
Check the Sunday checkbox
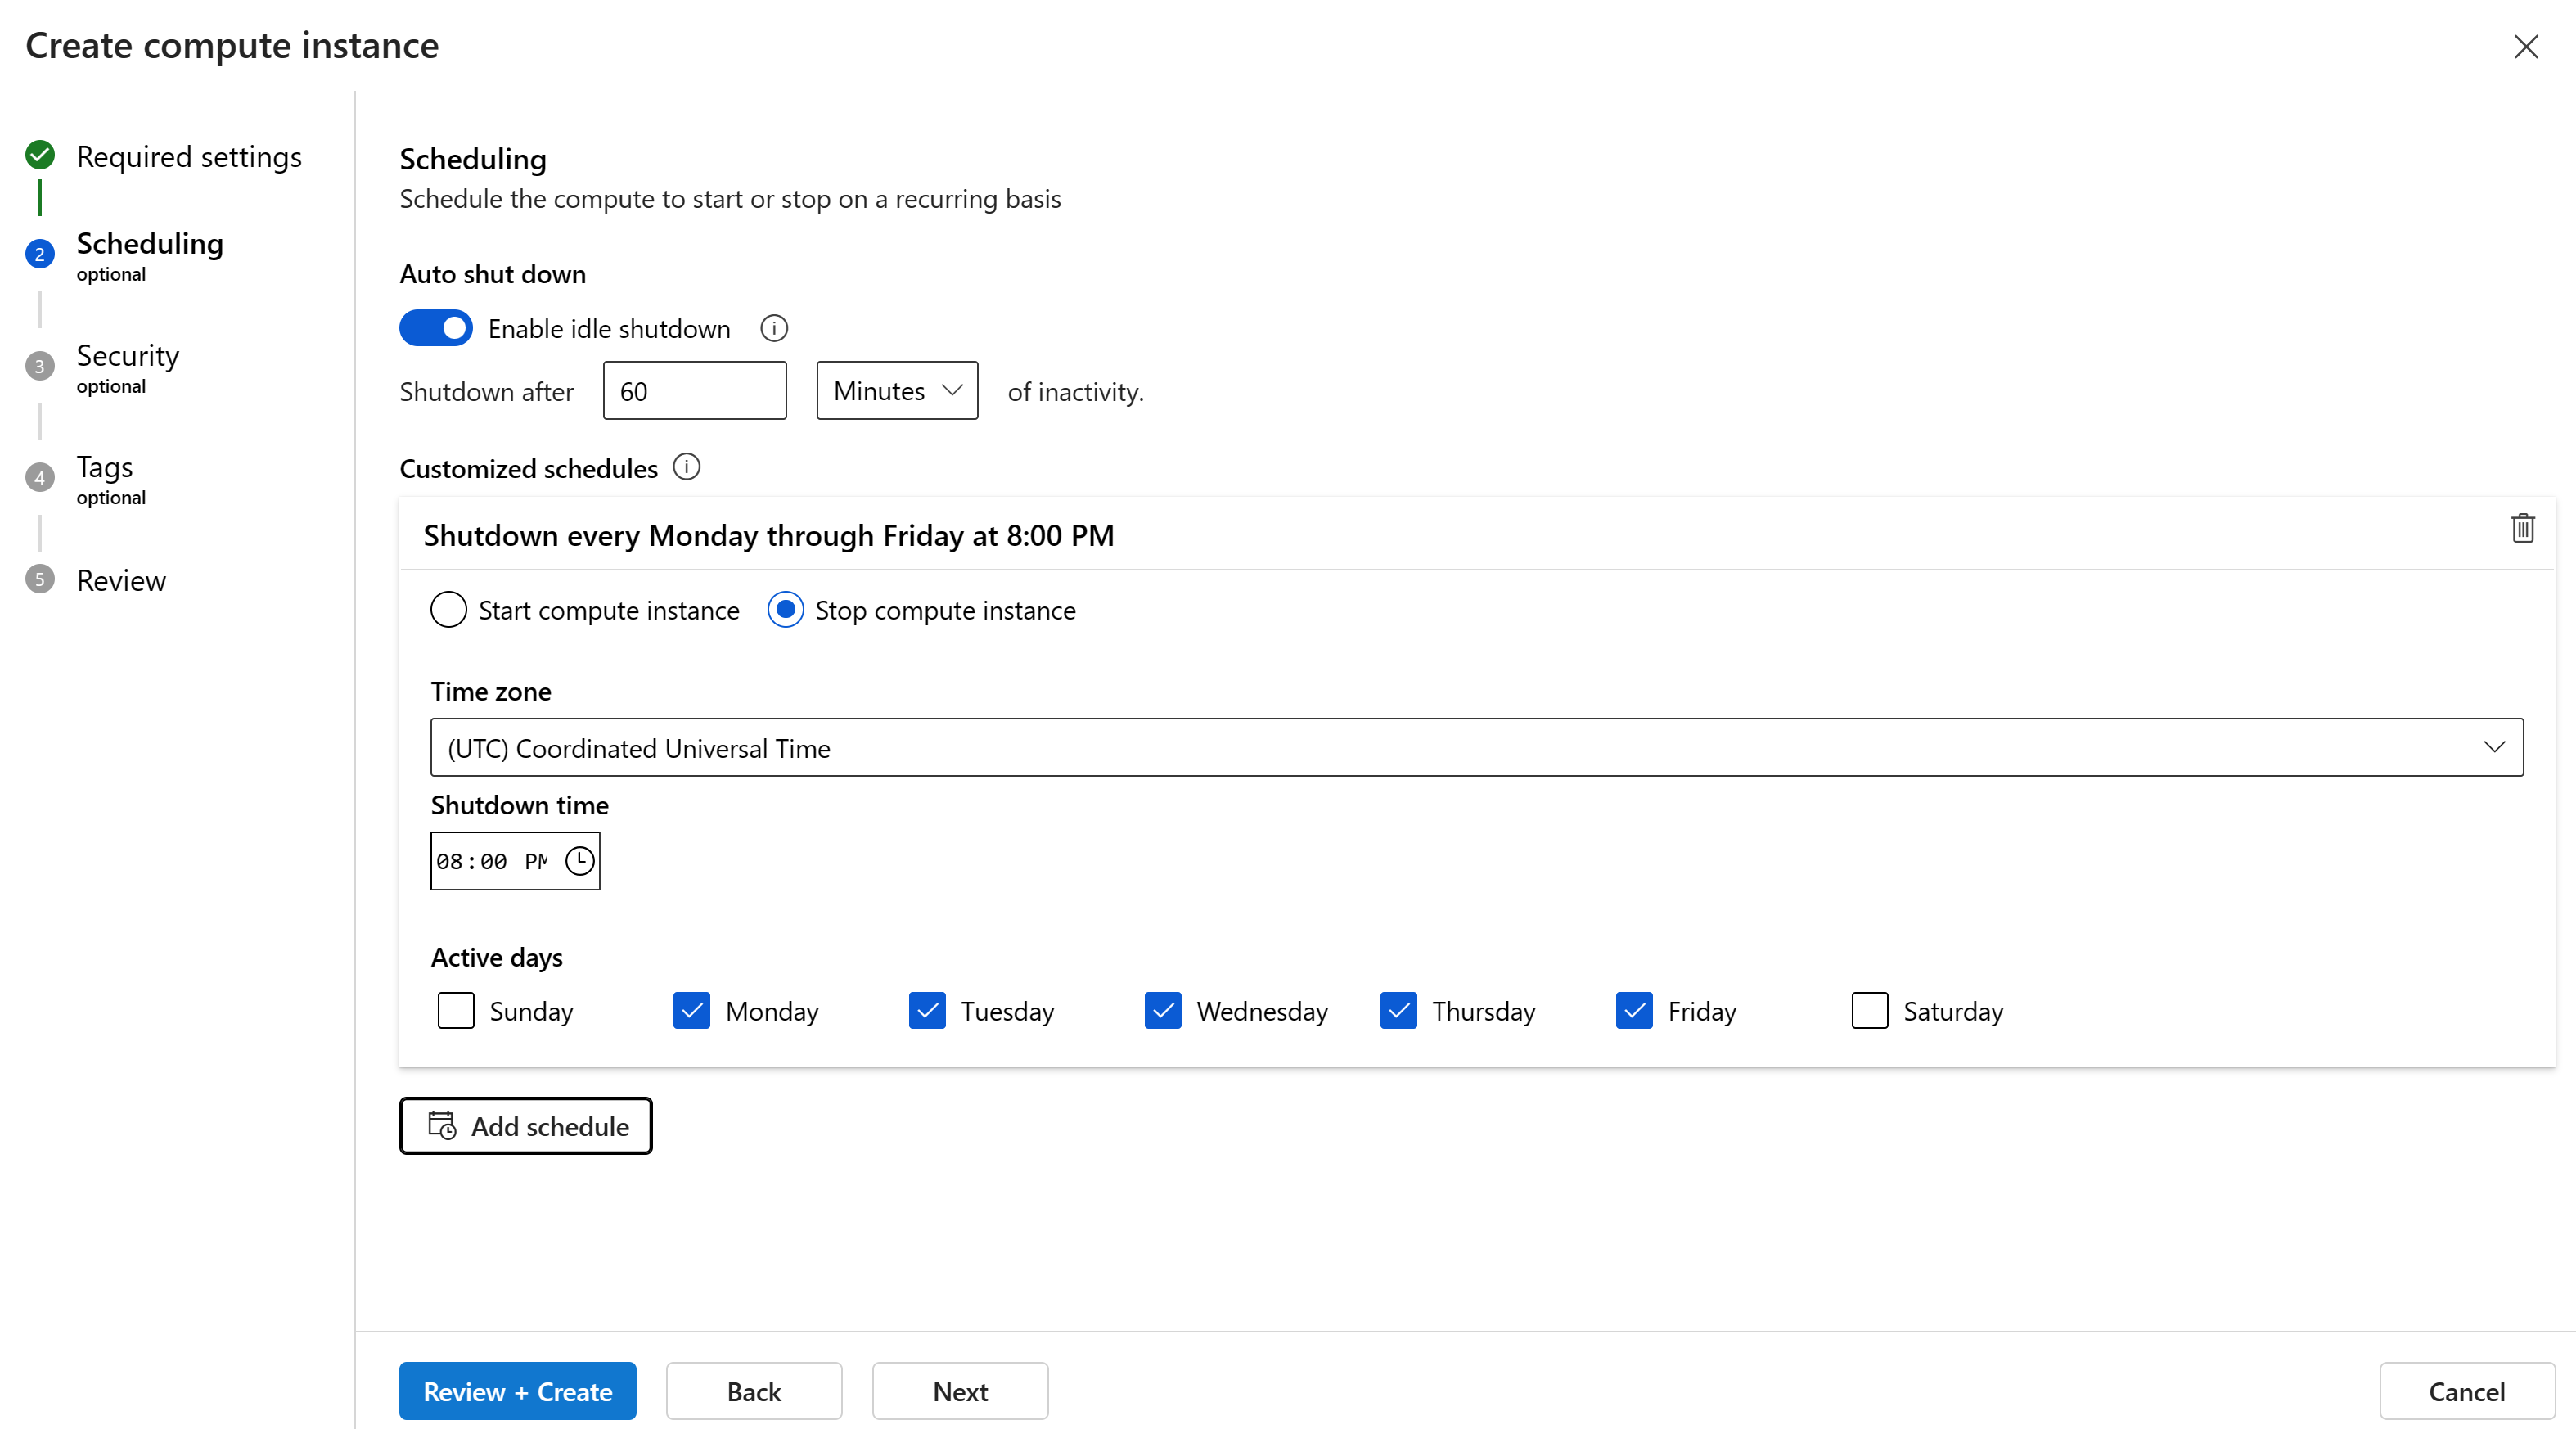tap(456, 1010)
